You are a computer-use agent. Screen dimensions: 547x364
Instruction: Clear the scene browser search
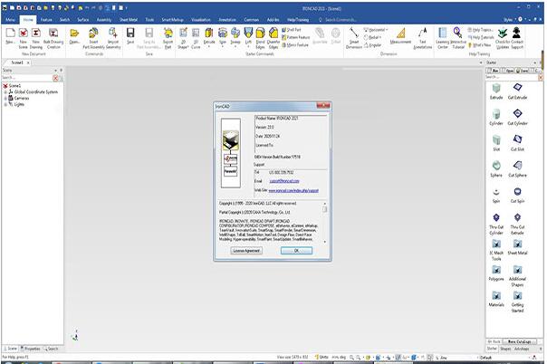[x=55, y=78]
